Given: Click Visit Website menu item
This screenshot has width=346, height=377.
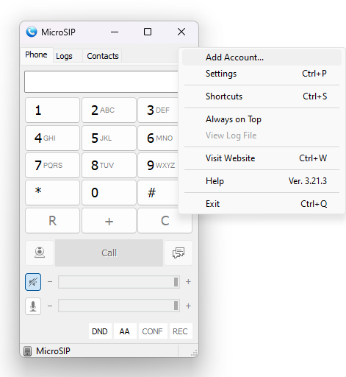Looking at the screenshot, I should tap(262, 158).
